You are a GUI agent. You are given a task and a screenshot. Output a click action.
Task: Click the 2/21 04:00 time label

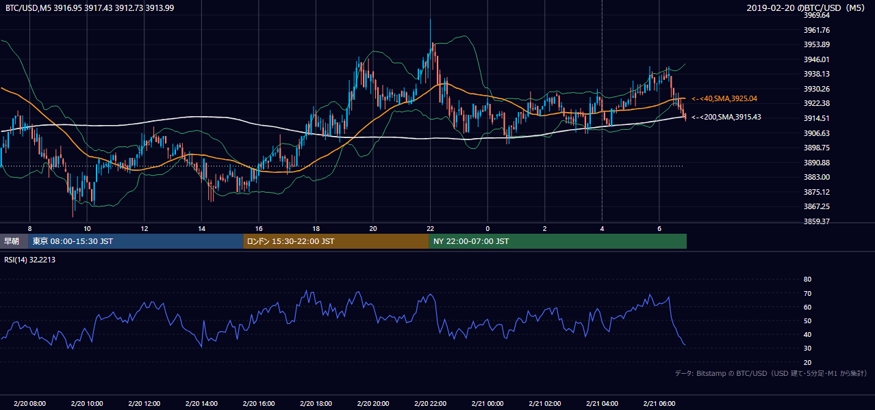tap(602, 404)
